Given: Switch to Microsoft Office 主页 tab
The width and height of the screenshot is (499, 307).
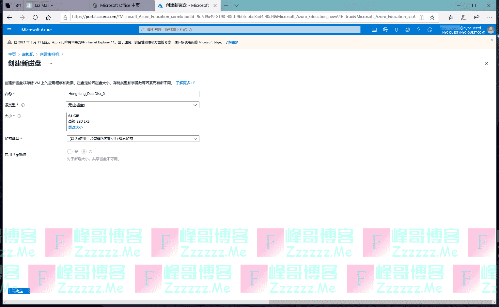Looking at the screenshot, I should coord(120,6).
